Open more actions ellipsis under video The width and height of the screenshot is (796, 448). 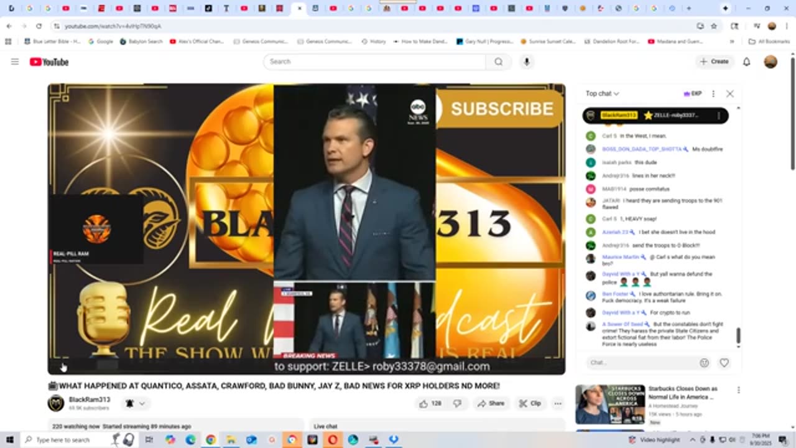pos(558,403)
